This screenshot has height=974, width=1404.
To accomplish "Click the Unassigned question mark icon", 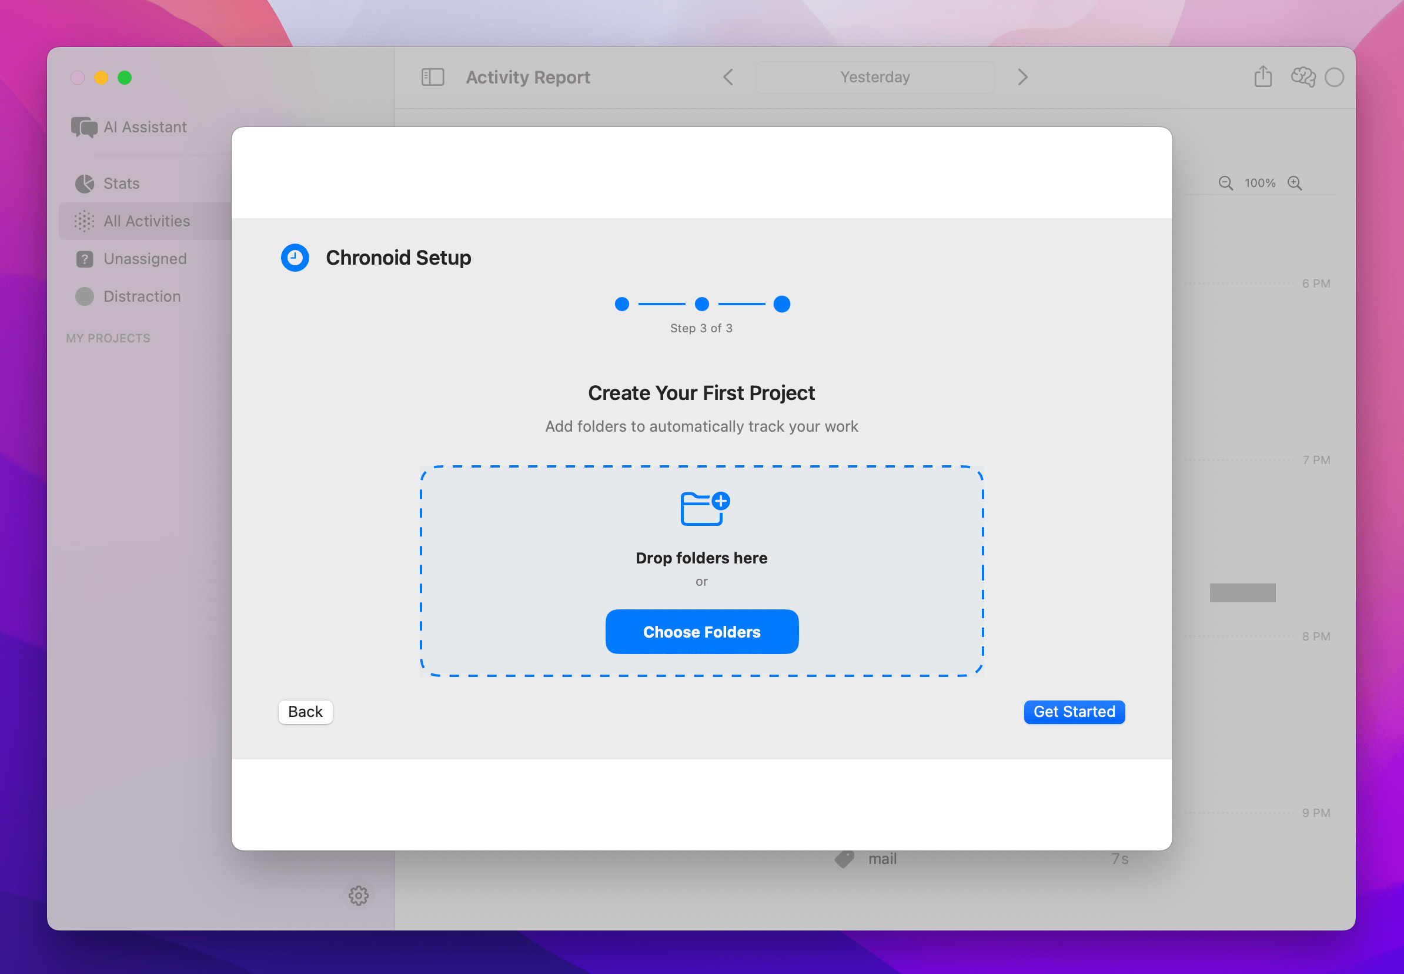I will click(83, 259).
